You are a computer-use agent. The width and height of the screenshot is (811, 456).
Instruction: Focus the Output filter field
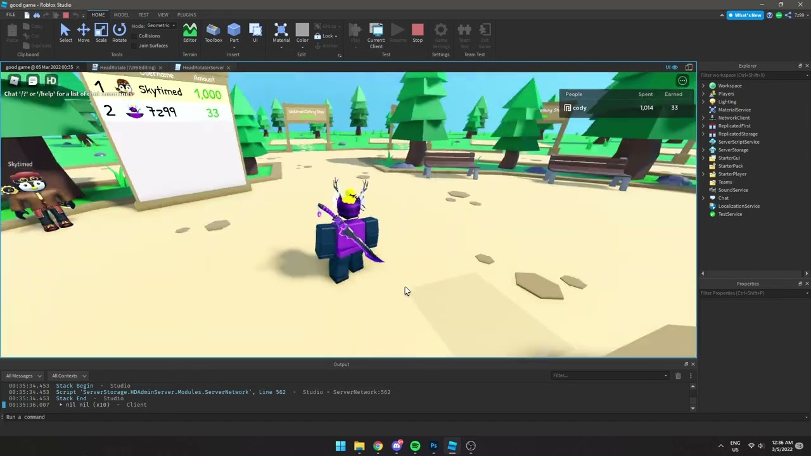[610, 376]
